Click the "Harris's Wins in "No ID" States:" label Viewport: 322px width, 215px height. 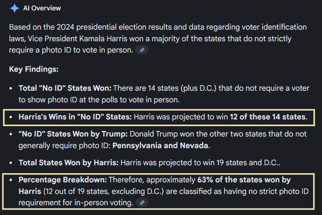coord(75,117)
